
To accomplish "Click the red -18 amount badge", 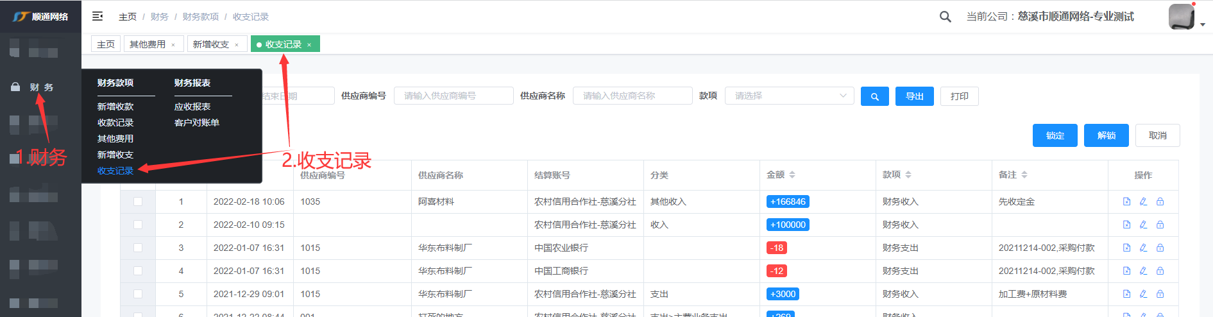I will pyautogui.click(x=776, y=248).
